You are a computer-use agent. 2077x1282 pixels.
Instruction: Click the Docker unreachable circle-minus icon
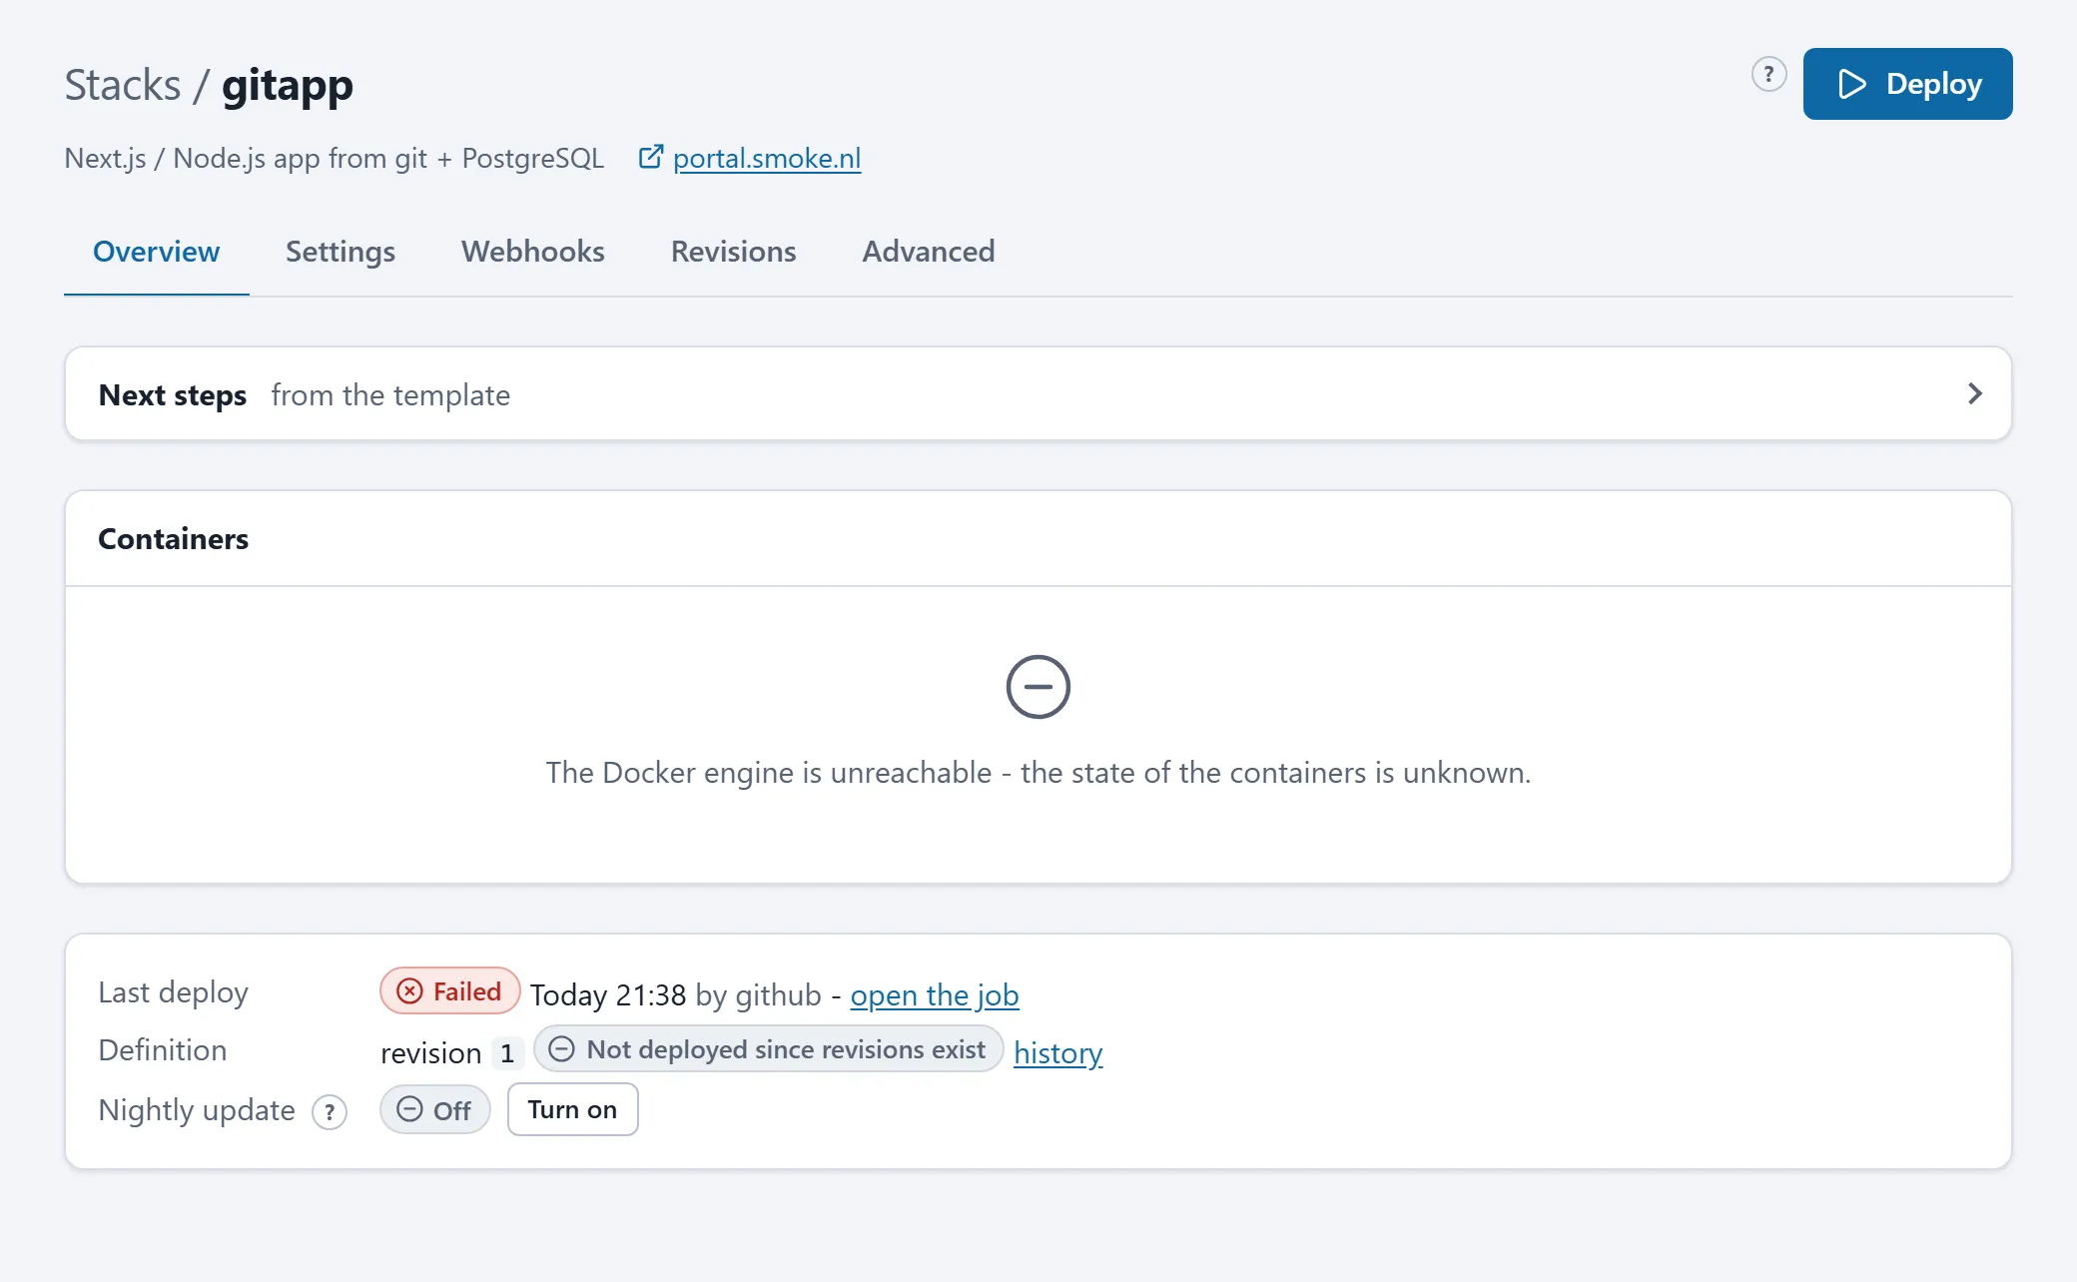point(1038,687)
